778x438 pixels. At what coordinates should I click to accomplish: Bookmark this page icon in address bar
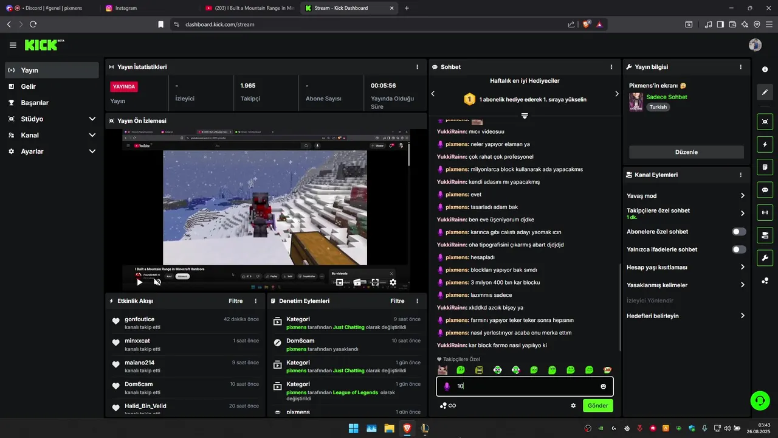pos(160,24)
